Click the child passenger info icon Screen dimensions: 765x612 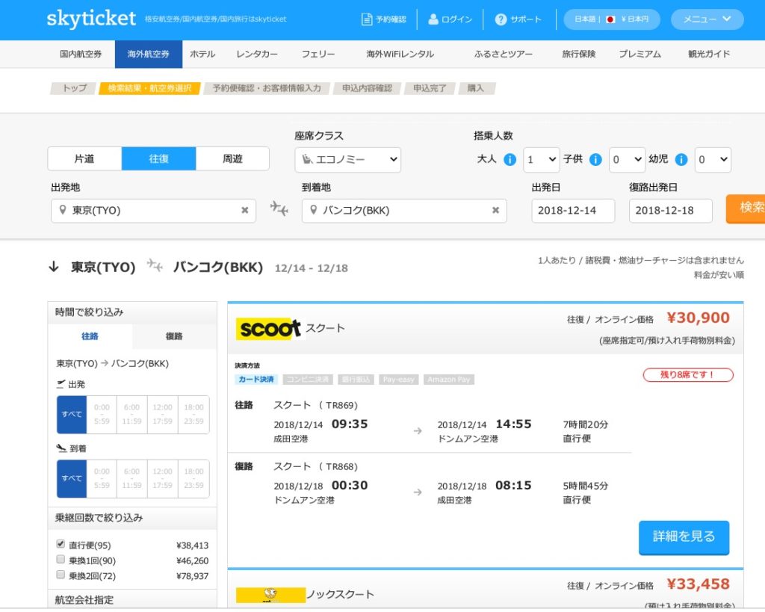click(x=595, y=160)
